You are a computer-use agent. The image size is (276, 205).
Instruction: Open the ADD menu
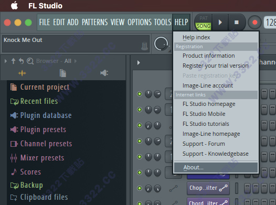73,23
